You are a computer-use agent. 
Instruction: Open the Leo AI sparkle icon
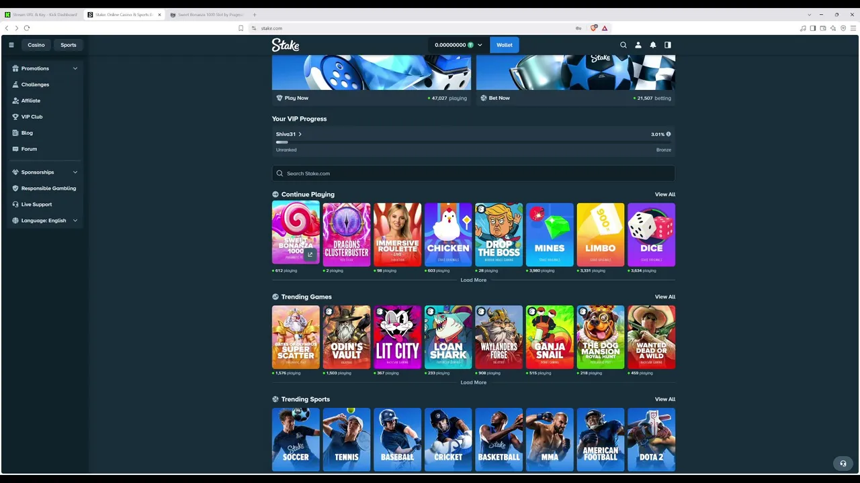833,28
